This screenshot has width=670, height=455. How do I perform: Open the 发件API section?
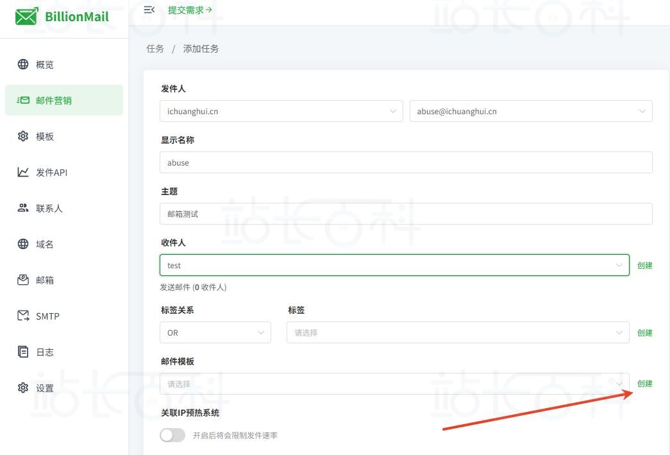pyautogui.click(x=64, y=172)
